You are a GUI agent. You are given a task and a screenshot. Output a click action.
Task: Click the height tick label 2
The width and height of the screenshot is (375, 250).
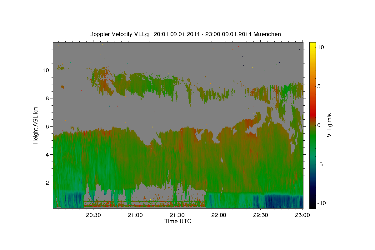click(47, 183)
